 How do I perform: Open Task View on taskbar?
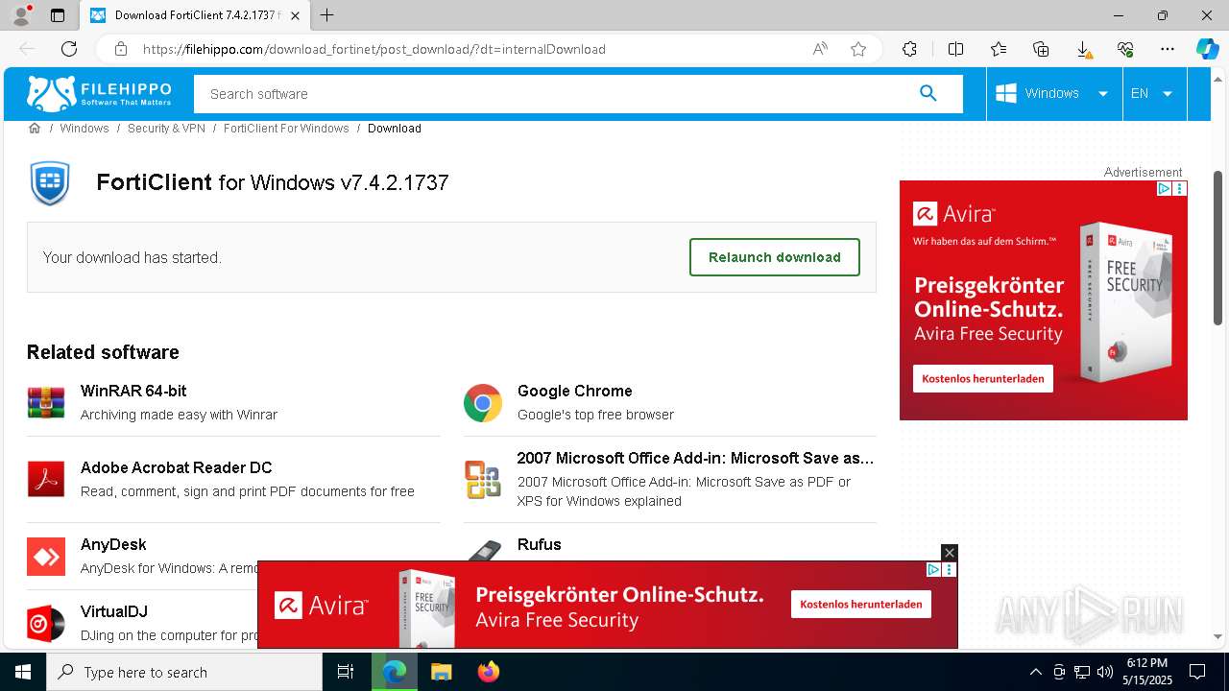point(346,672)
